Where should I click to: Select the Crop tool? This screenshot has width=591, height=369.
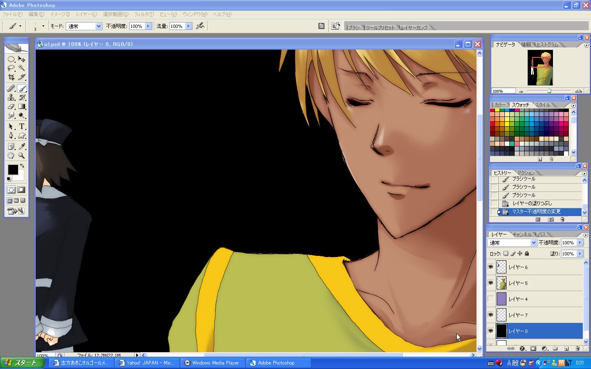[11, 77]
